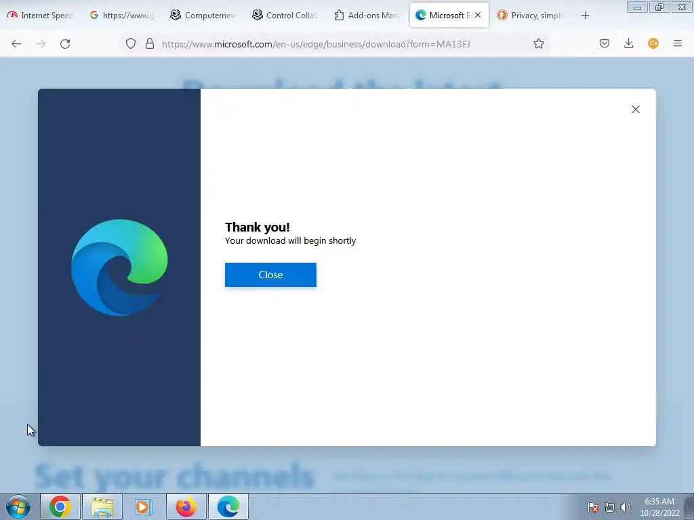694x520 pixels.
Task: Save page to Pocket
Action: [x=605, y=43]
